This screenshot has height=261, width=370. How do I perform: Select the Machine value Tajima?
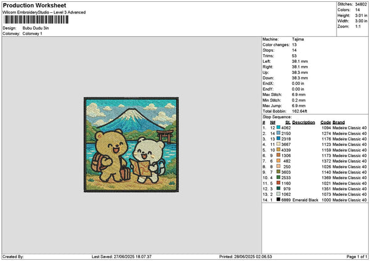tap(298, 39)
